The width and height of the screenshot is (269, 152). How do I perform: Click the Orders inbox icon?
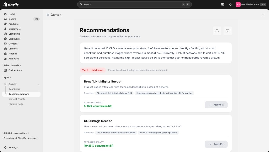coord(5,19)
